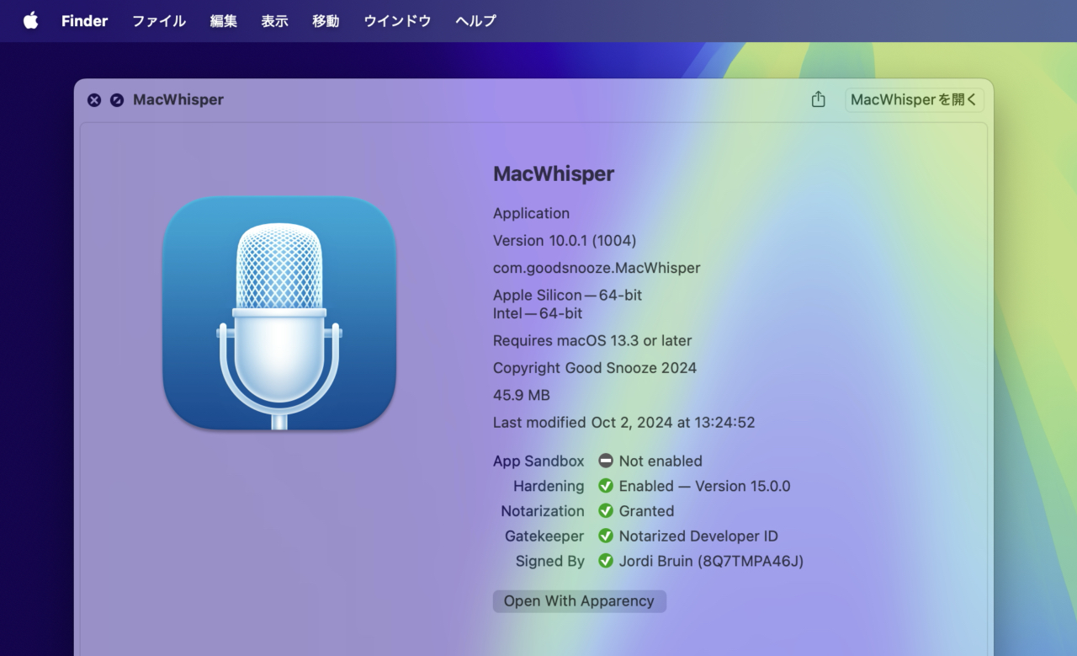This screenshot has height=656, width=1077.
Task: Click the Notarization label
Action: [543, 511]
